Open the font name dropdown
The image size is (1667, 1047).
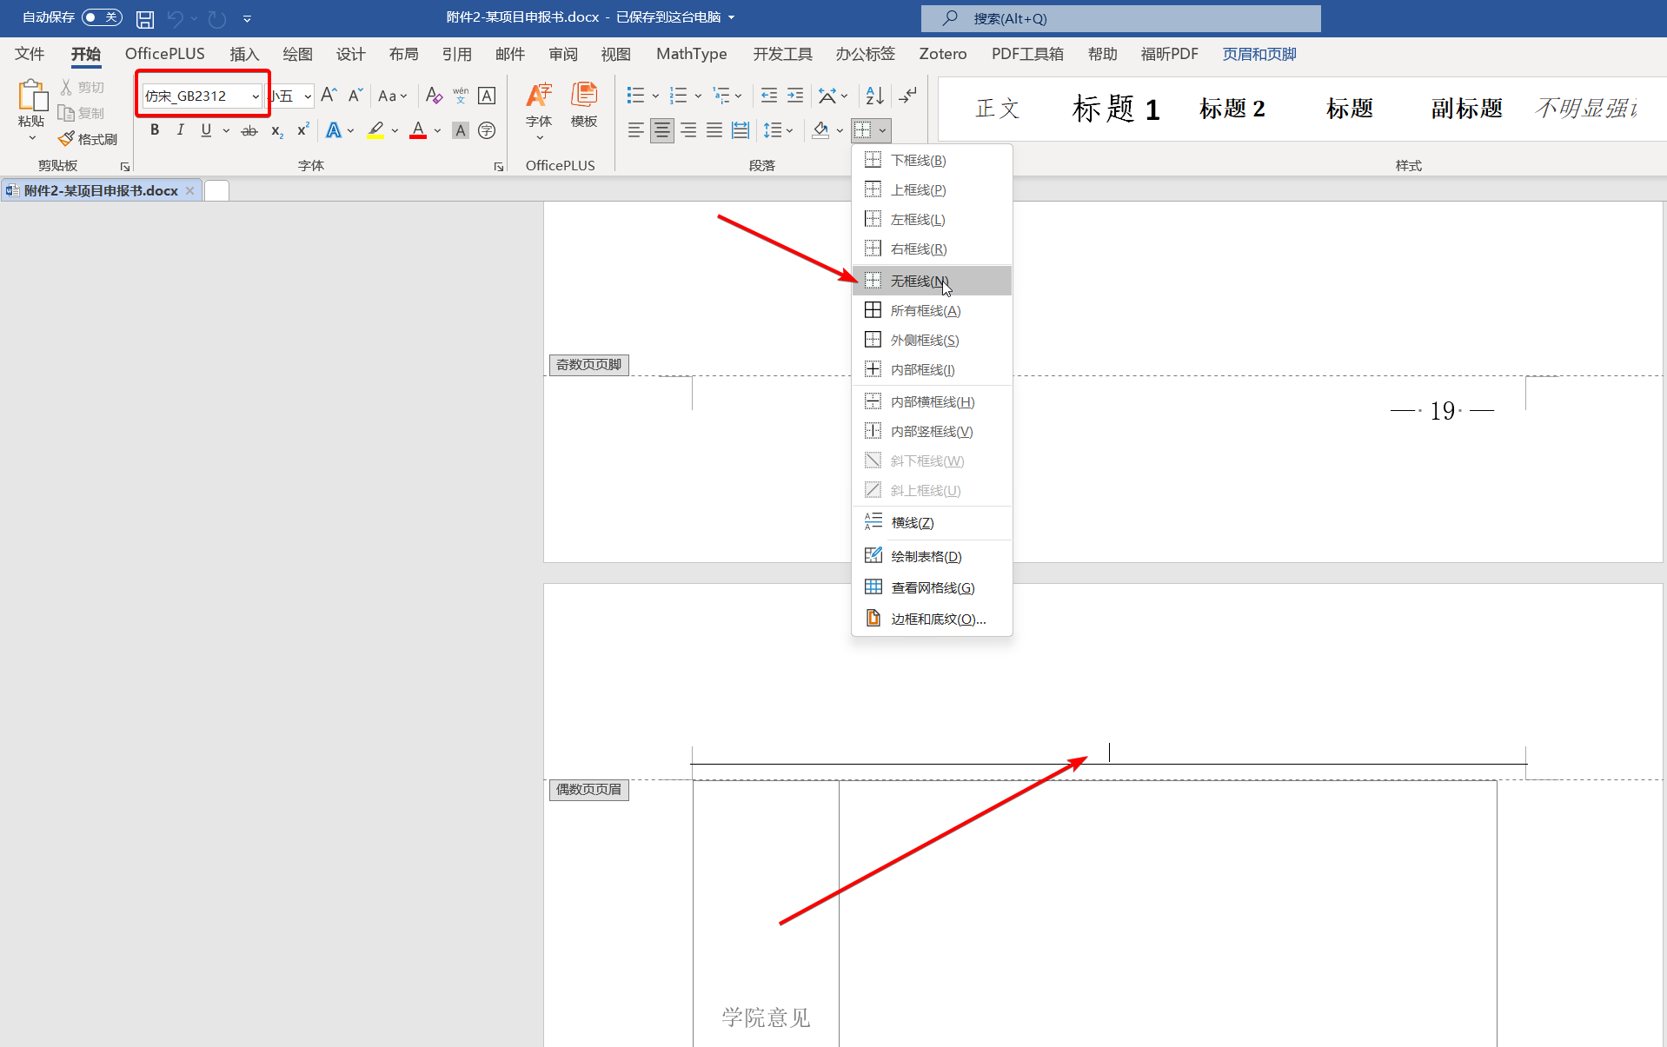256,96
